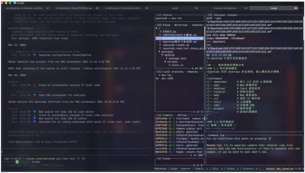The height and width of the screenshot is (173, 305).
Task: Select the CONTRIBUTING中文翻译.md file
Action: point(180,35)
